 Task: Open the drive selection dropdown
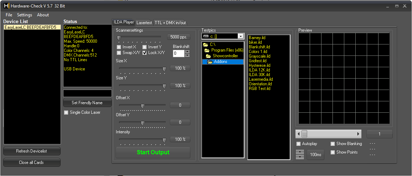coord(241,36)
